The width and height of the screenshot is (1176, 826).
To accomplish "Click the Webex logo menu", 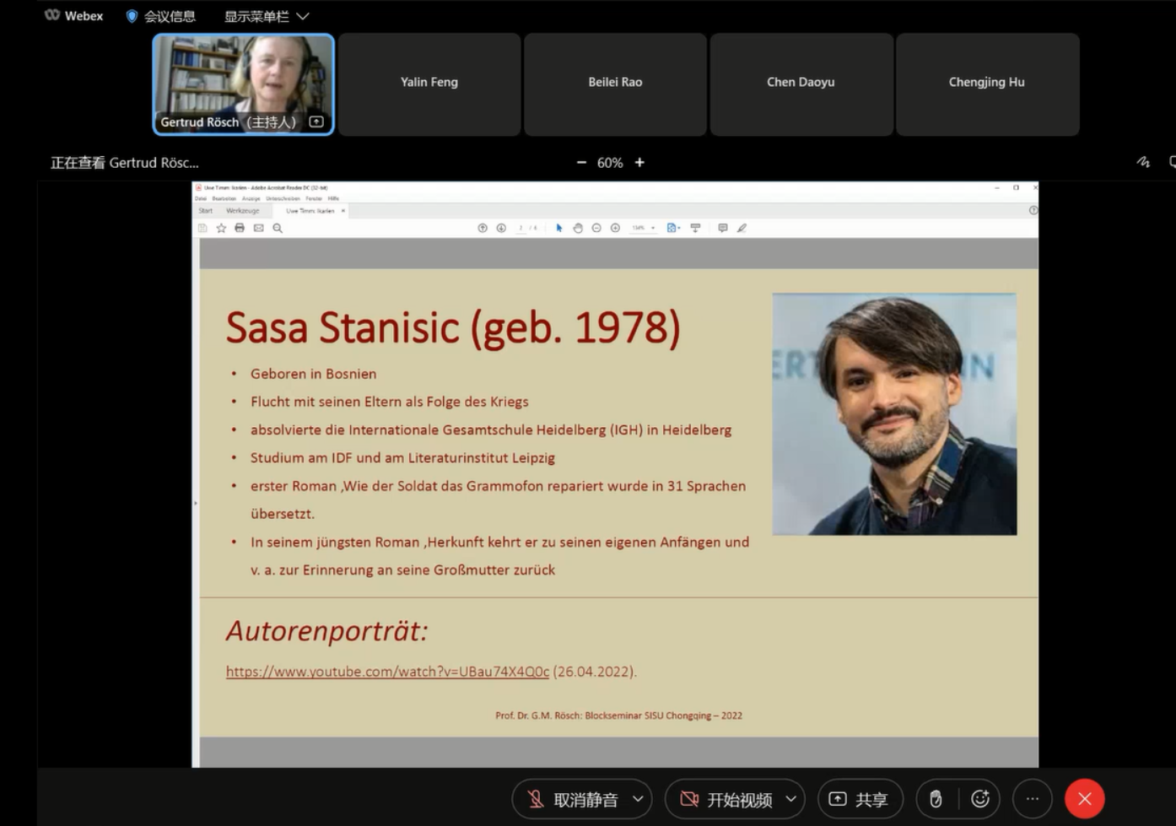I will [74, 16].
